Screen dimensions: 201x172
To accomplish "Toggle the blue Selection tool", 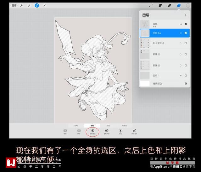I will 37,6.
